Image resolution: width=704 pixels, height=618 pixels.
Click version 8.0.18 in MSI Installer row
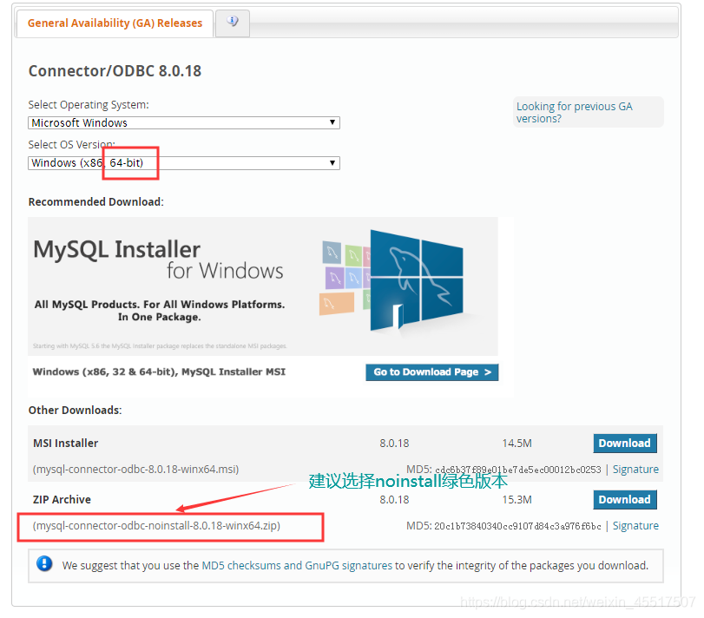(x=394, y=444)
